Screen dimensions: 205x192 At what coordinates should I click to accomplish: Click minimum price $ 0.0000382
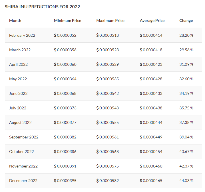(x=65, y=137)
